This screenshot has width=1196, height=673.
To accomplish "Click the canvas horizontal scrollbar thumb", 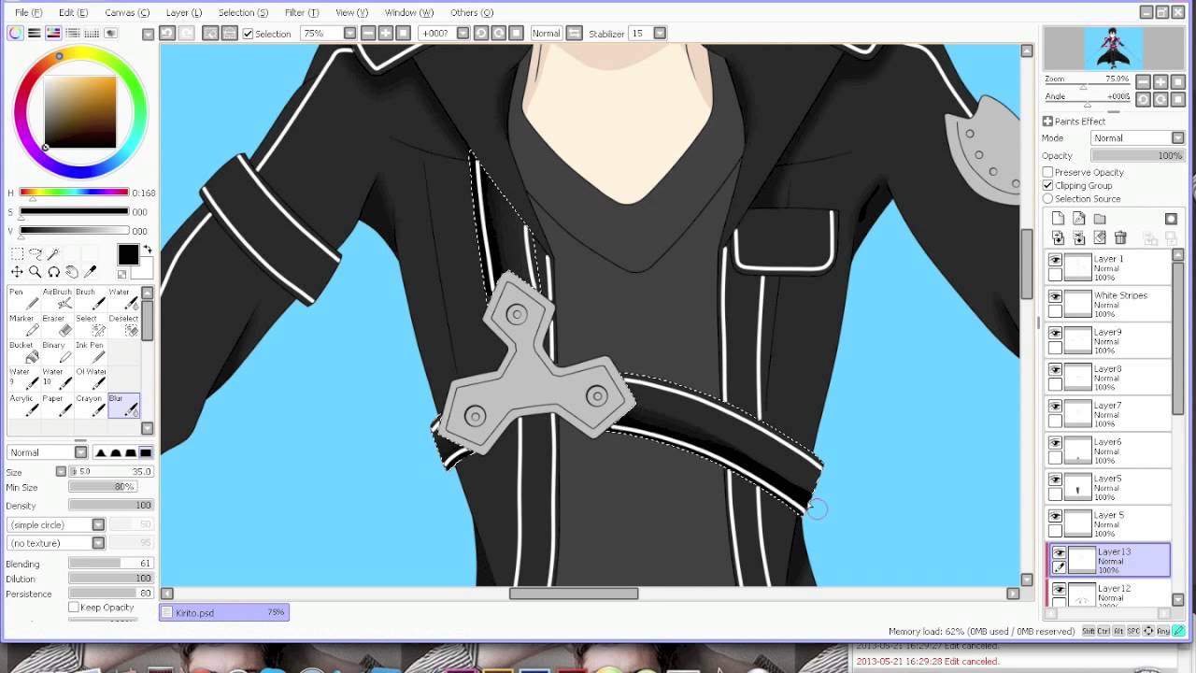I will (x=574, y=594).
